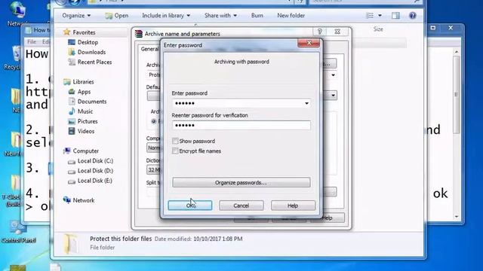The height and width of the screenshot is (271, 483).
Task: Toggle the preview pane icon
Action: [x=395, y=15]
